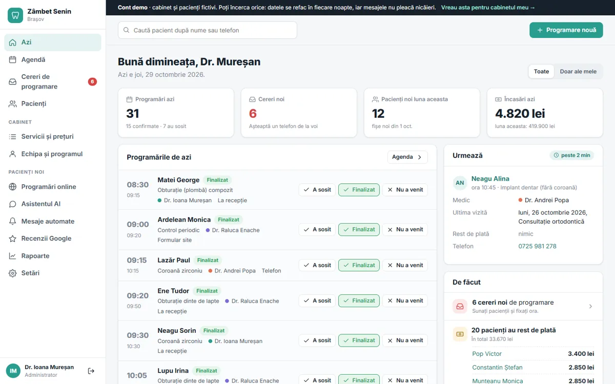The width and height of the screenshot is (615, 384).
Task: Click the banknote icon on Încasări azi card
Action: click(x=498, y=99)
